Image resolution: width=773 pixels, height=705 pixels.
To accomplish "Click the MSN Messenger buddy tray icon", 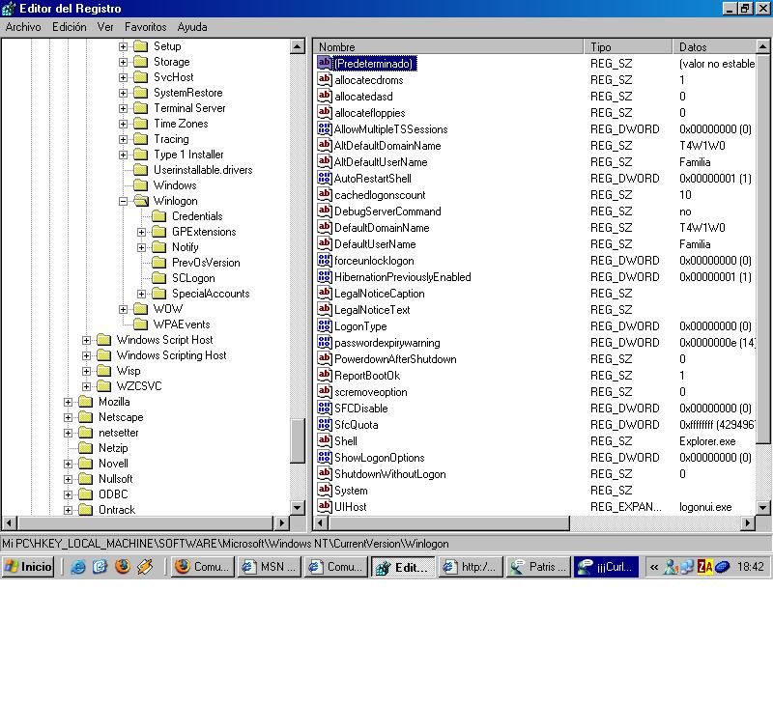I will pos(671,567).
